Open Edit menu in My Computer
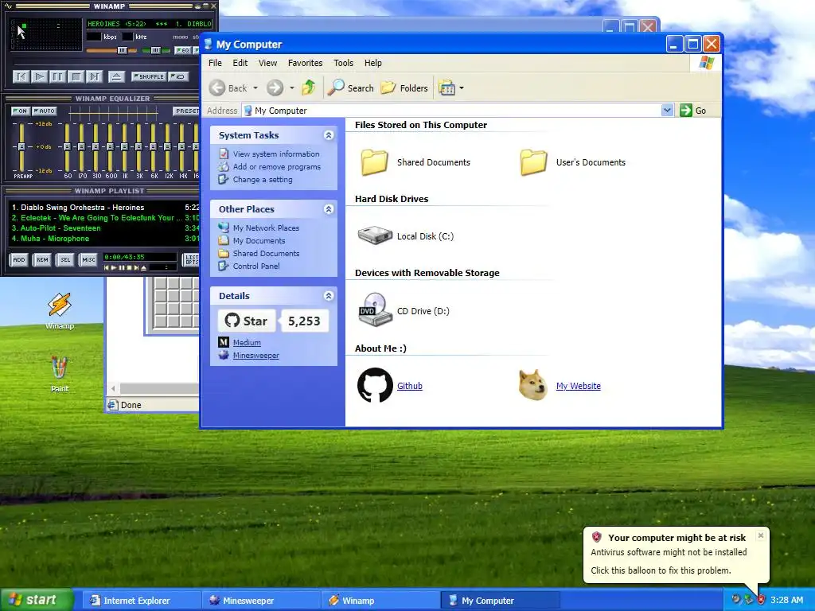Image resolution: width=815 pixels, height=611 pixels. [240, 63]
